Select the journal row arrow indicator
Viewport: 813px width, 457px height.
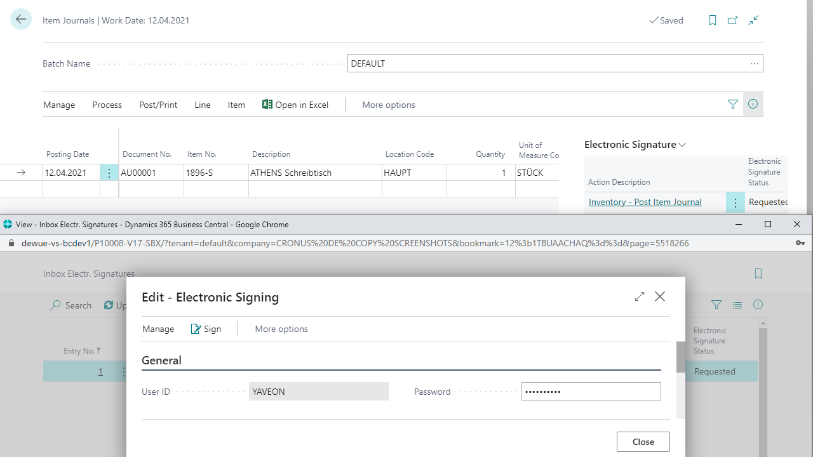21,173
